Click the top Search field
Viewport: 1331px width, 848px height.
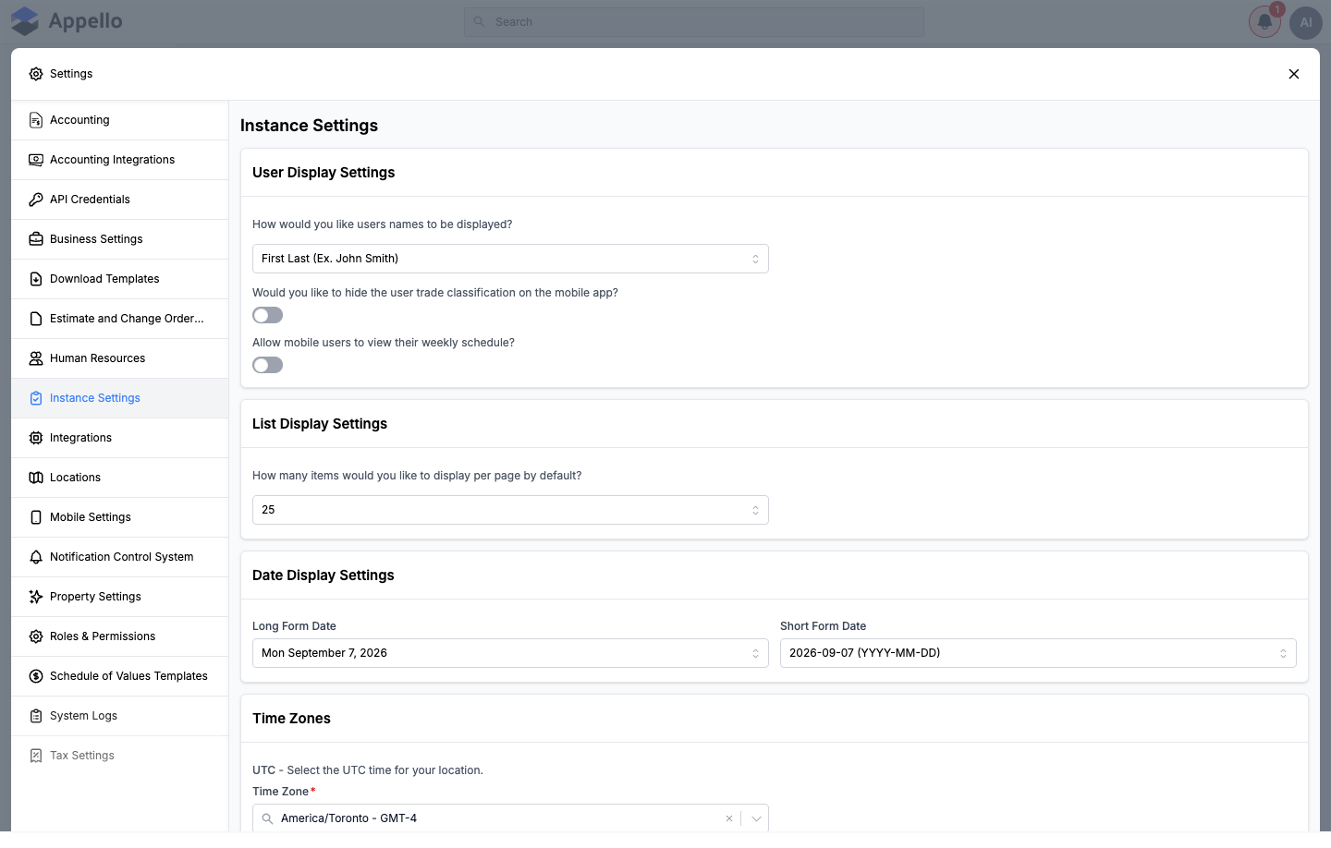694,22
